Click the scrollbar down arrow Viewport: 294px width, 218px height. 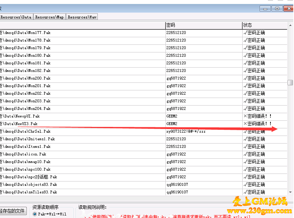[x=290, y=192]
